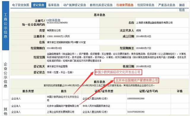Image resolution: width=190 pixels, height=116 pixels.
Task: Click the 证照/证件号码 column header
Action: tap(148, 91)
